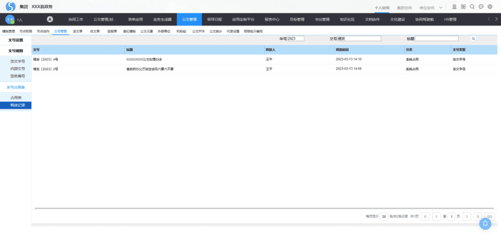Open 应用定制平台 in main navigation

[x=243, y=20]
